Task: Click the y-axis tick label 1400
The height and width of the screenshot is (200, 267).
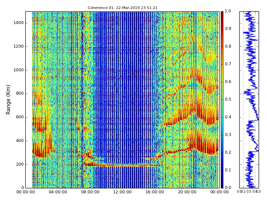Action: [x=19, y=23]
